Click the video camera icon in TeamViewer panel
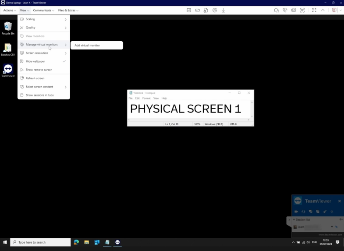 (296, 212)
